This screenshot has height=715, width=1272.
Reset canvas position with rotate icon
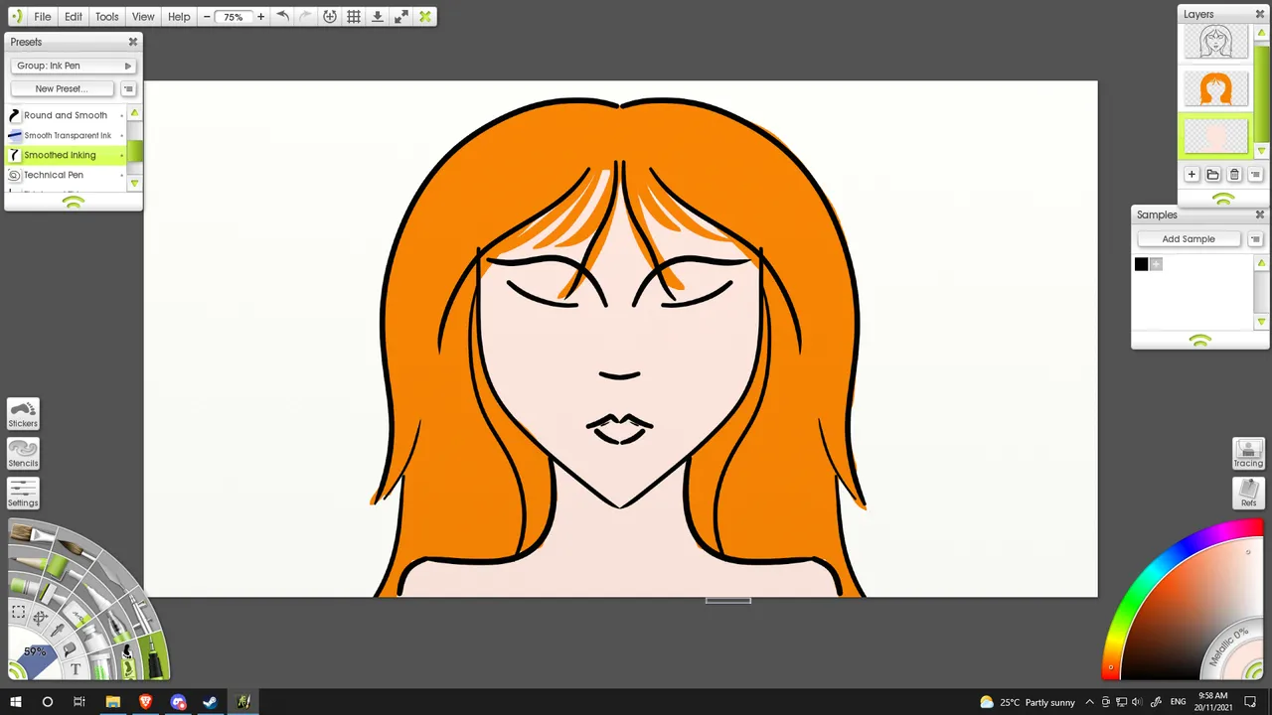(329, 17)
